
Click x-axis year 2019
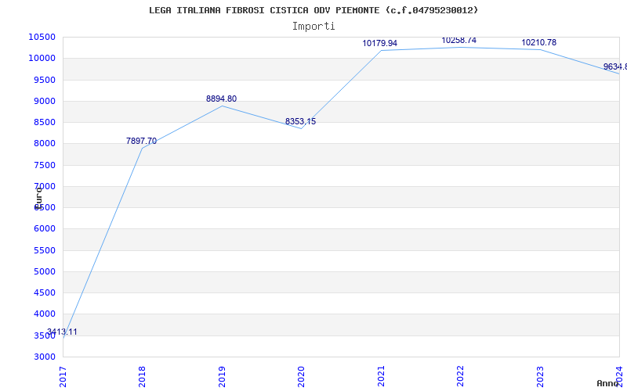click(x=222, y=376)
